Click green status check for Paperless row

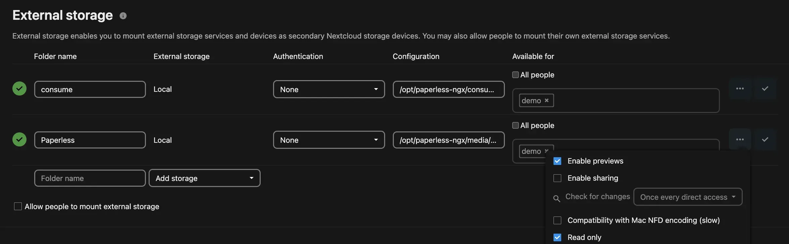[19, 139]
